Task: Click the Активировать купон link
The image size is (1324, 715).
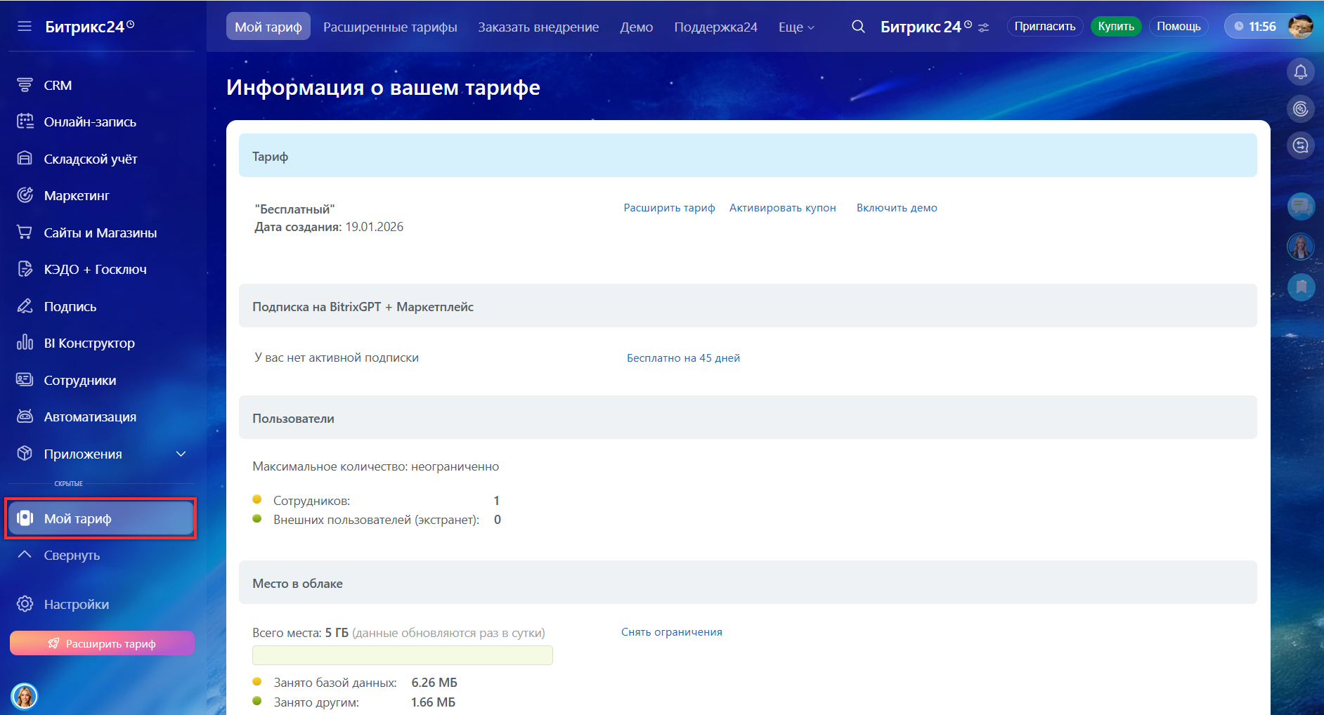Action: (x=782, y=208)
